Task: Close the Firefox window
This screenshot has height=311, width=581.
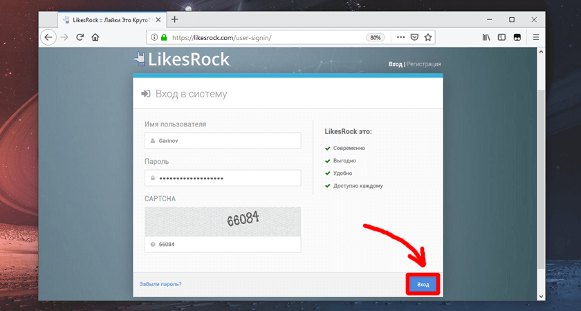Action: (534, 19)
